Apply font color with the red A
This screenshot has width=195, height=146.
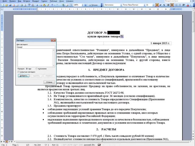(x=188, y=5)
